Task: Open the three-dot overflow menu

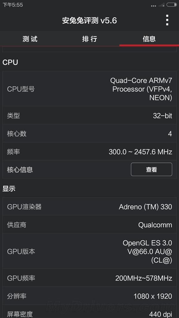Action: (x=167, y=20)
